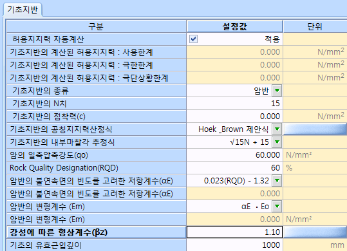This screenshot has height=251, width=347.
Task: Edit the 기초지반의 N치 value 15
Action: pyautogui.click(x=234, y=104)
